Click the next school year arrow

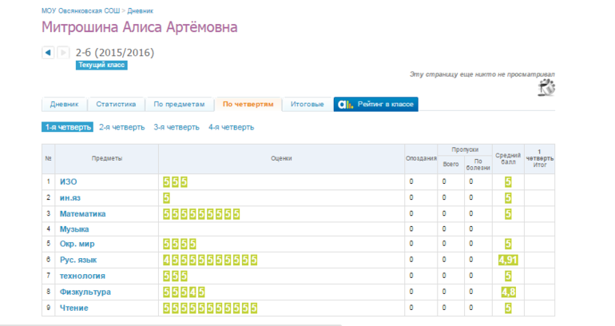[63, 53]
